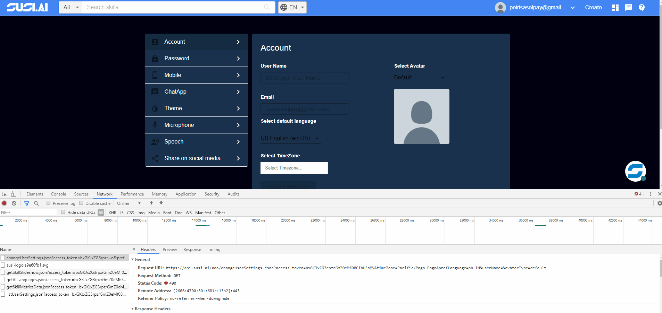The width and height of the screenshot is (662, 313).
Task: Click the Password lock icon in sidebar
Action: click(155, 58)
